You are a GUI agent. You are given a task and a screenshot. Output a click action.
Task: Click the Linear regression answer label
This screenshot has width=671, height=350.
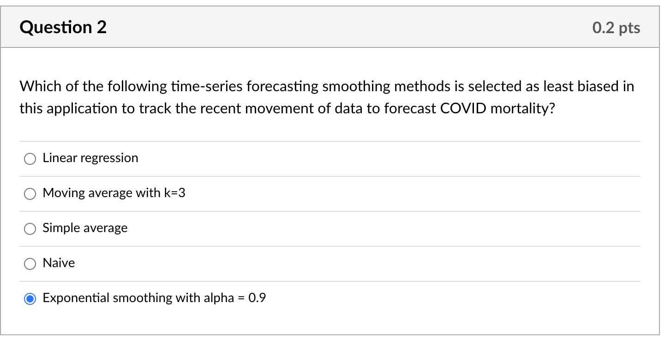(x=90, y=157)
